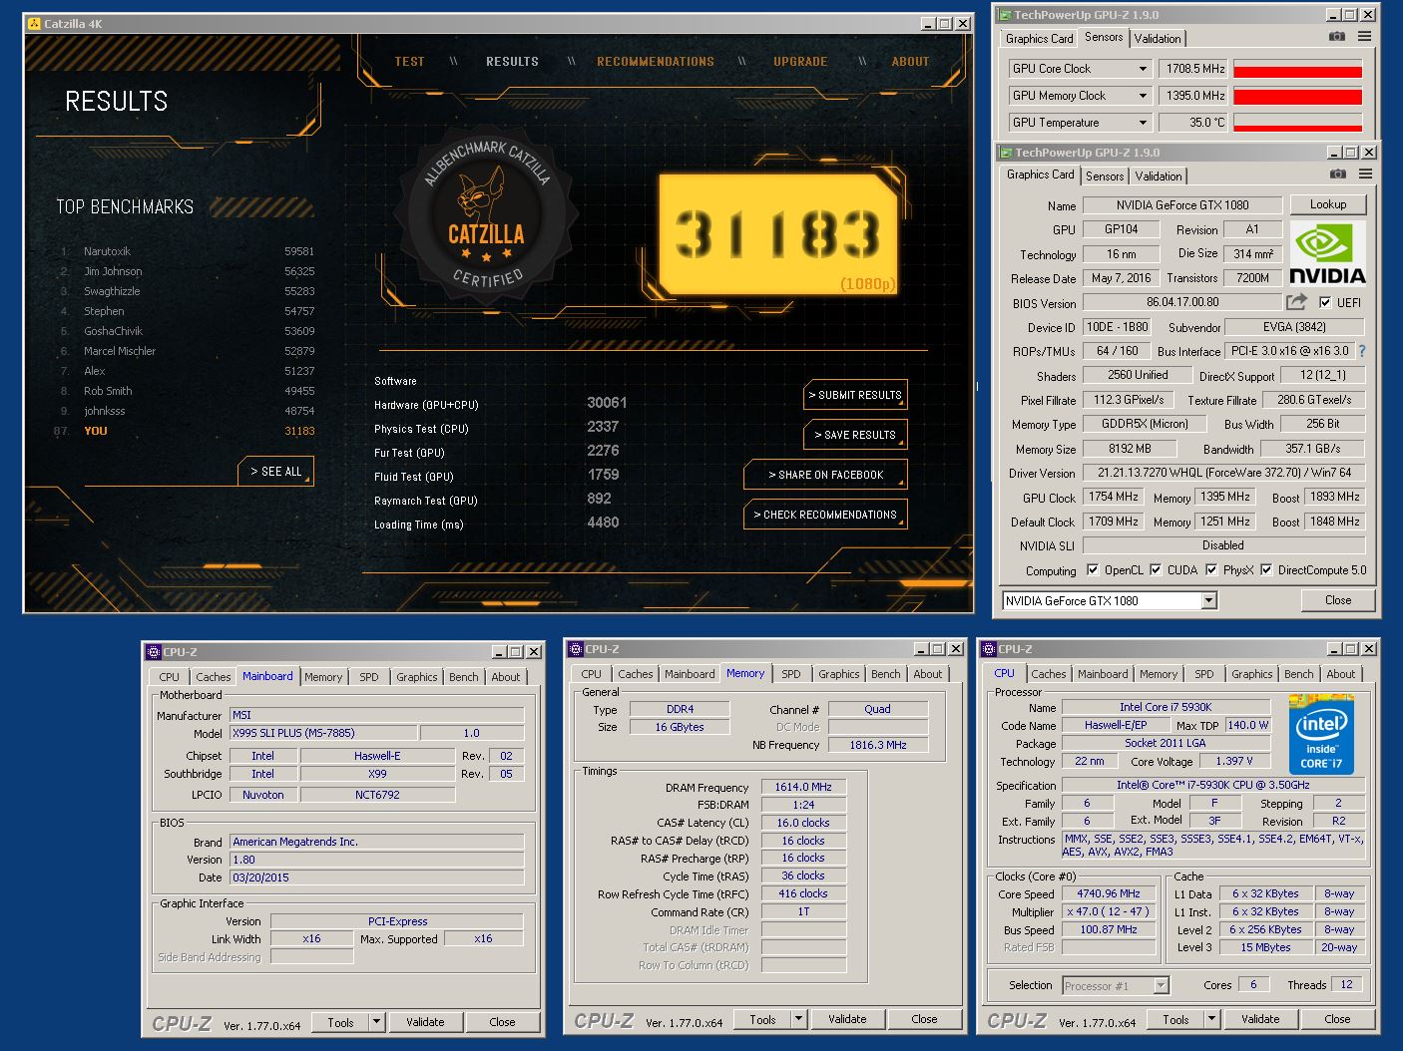Click Catzilla 4K title bar app icon
This screenshot has height=1051, width=1403.
point(34,23)
